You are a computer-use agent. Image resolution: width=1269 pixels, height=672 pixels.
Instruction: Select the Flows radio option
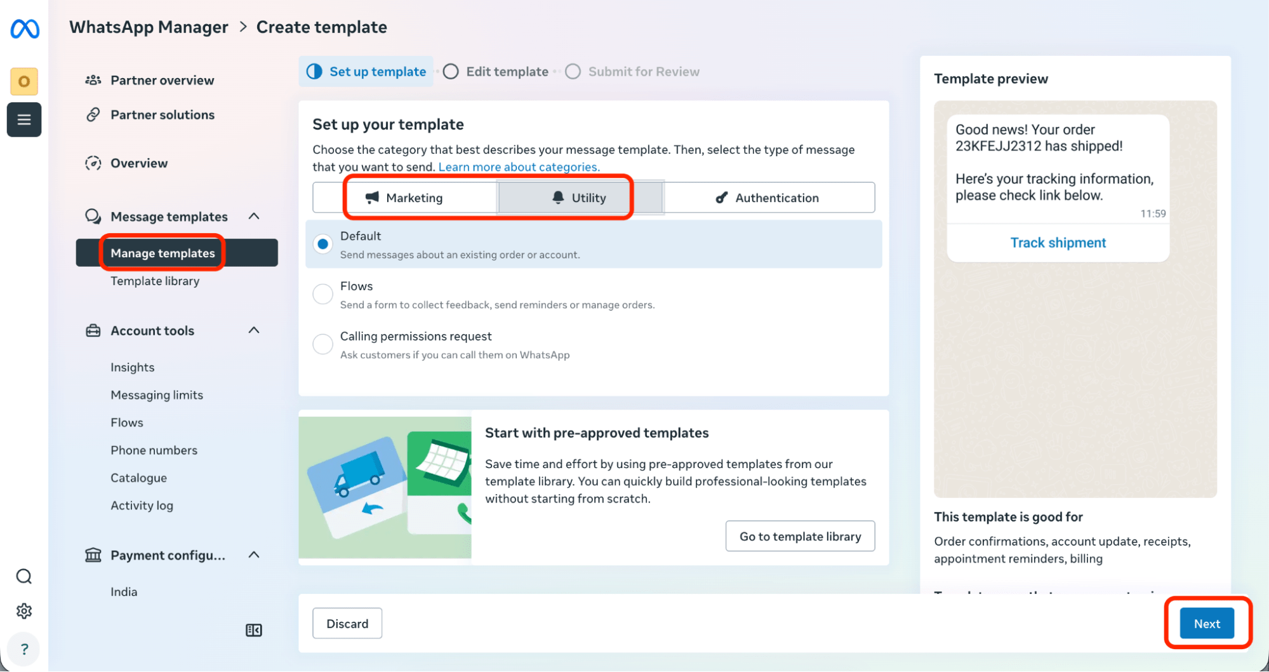(x=323, y=294)
